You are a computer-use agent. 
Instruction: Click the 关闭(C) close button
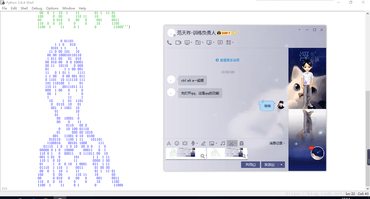(x=251, y=165)
